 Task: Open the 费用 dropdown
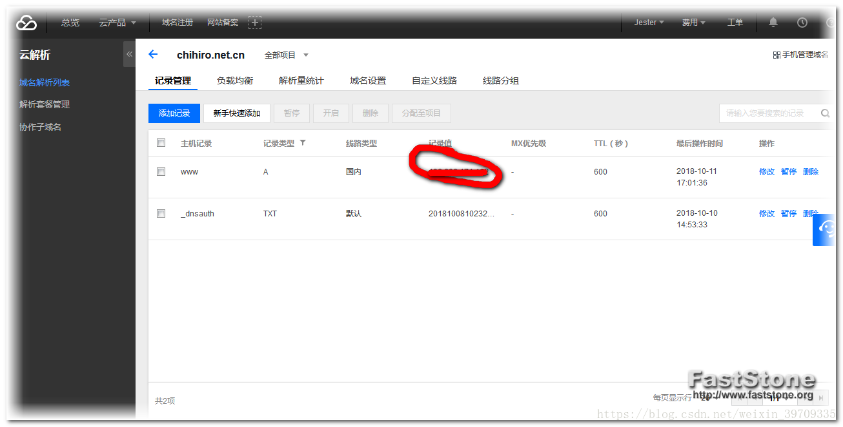click(x=693, y=23)
